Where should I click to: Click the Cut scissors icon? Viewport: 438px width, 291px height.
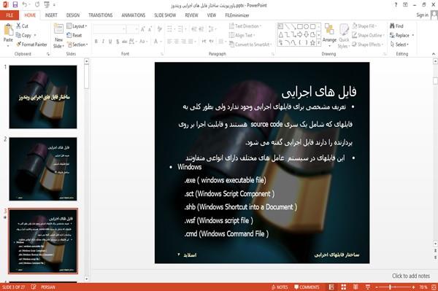(18, 26)
